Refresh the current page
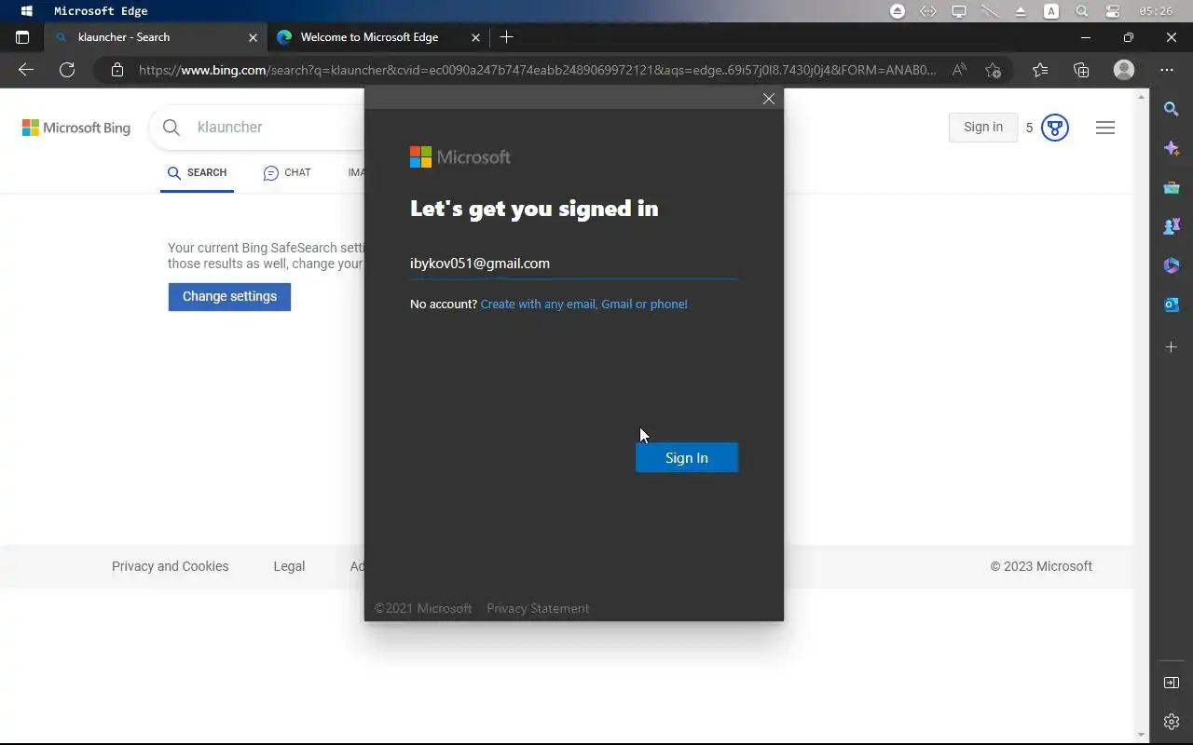 (x=67, y=70)
